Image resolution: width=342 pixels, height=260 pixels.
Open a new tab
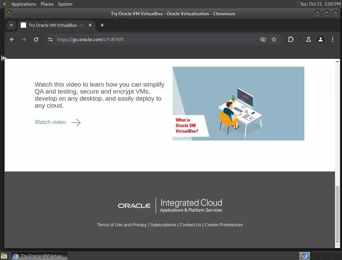point(102,25)
